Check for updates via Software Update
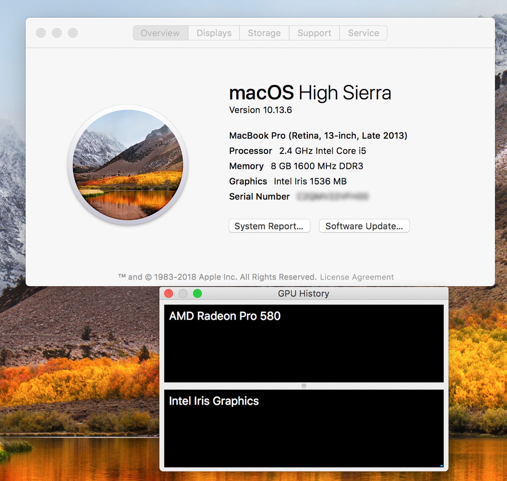The width and height of the screenshot is (507, 481). 364,226
